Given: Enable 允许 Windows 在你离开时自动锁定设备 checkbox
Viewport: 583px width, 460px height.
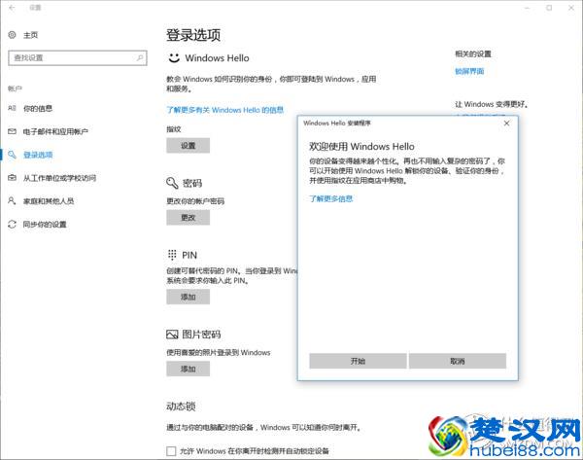Looking at the screenshot, I should point(171,451).
